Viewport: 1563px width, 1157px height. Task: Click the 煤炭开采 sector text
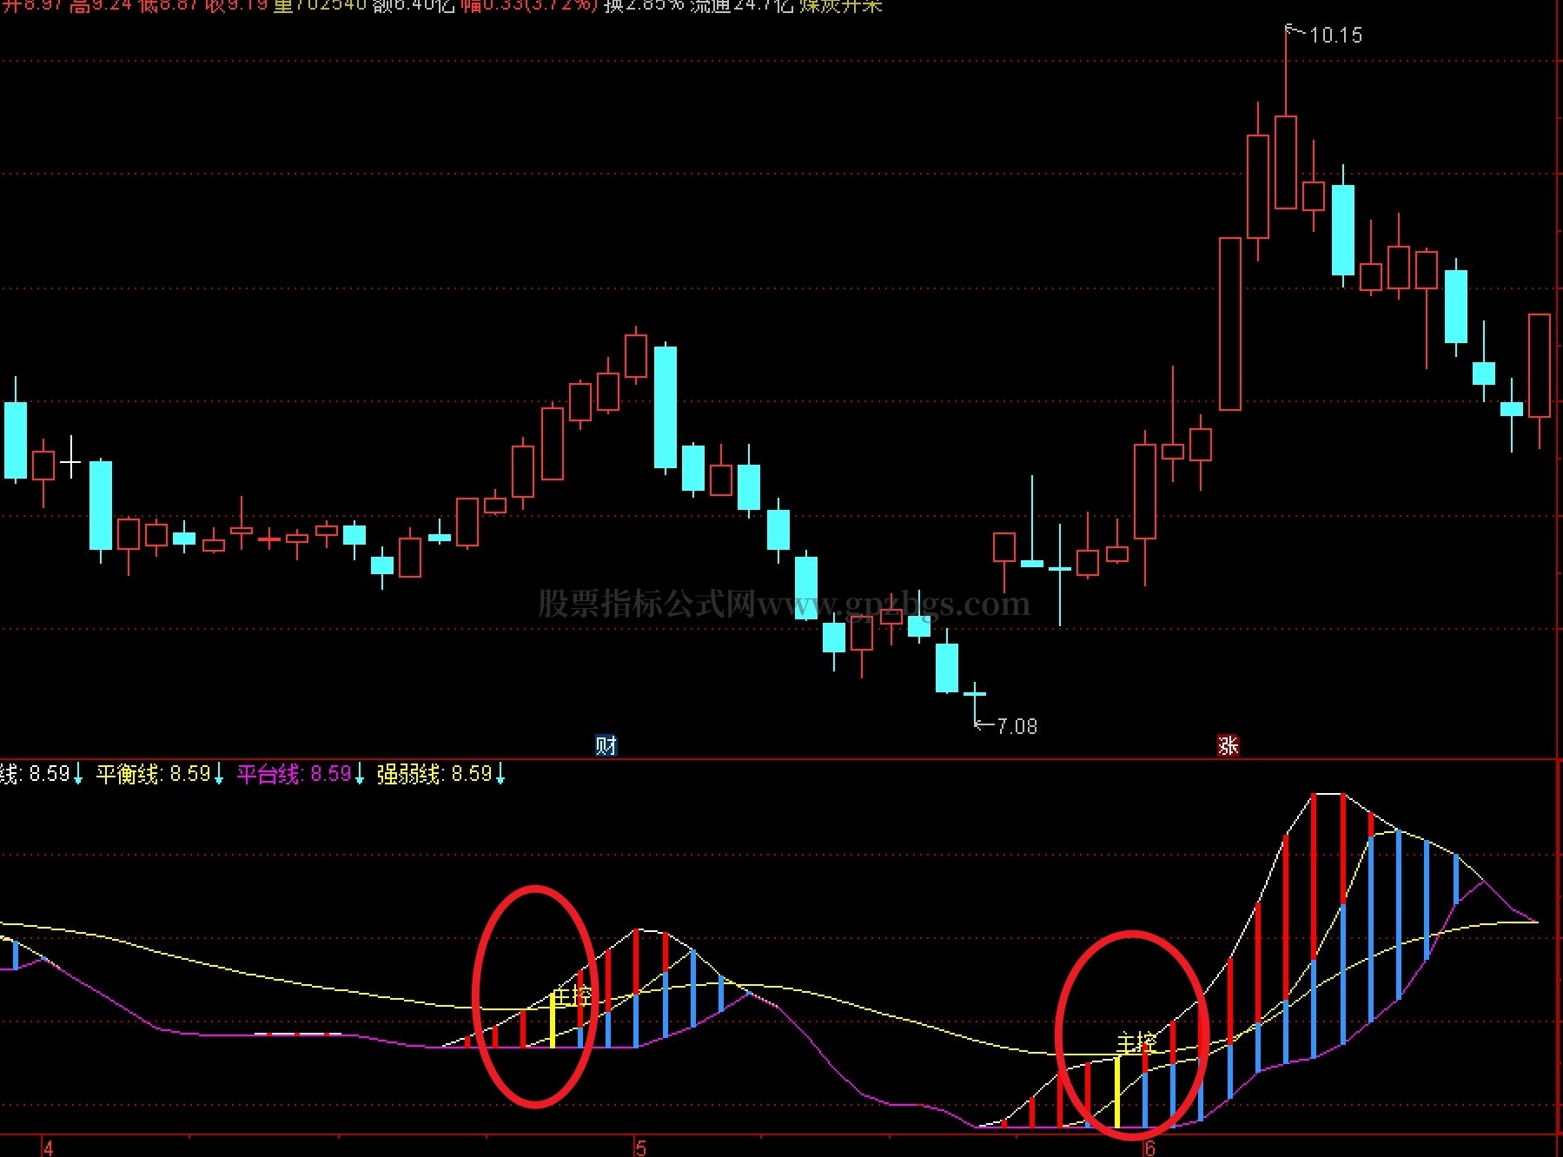840,6
